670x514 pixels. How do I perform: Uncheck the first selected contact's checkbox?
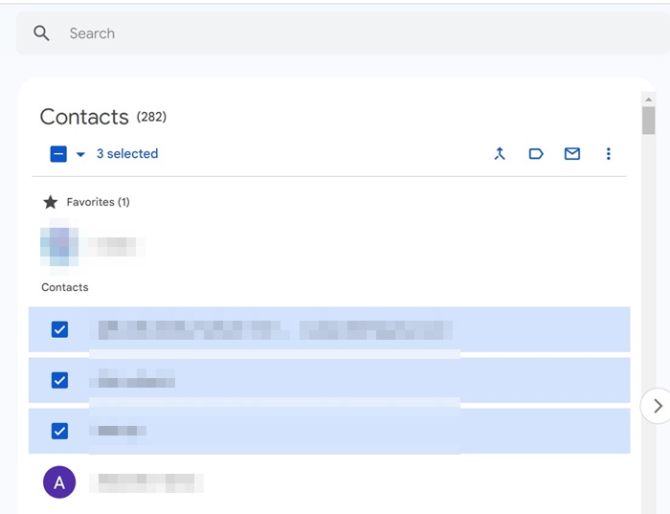point(59,329)
